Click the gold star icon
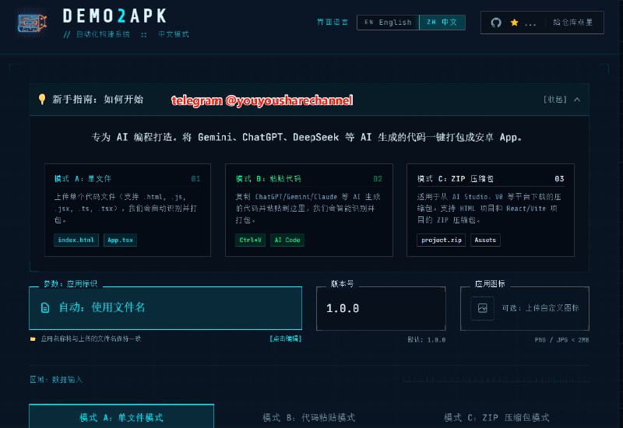The image size is (623, 428). coord(514,23)
